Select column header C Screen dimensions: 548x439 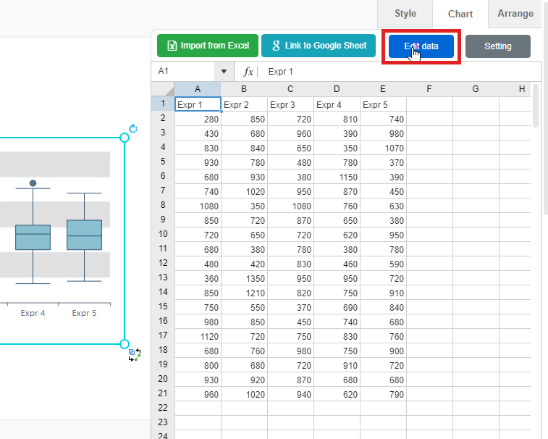(290, 88)
